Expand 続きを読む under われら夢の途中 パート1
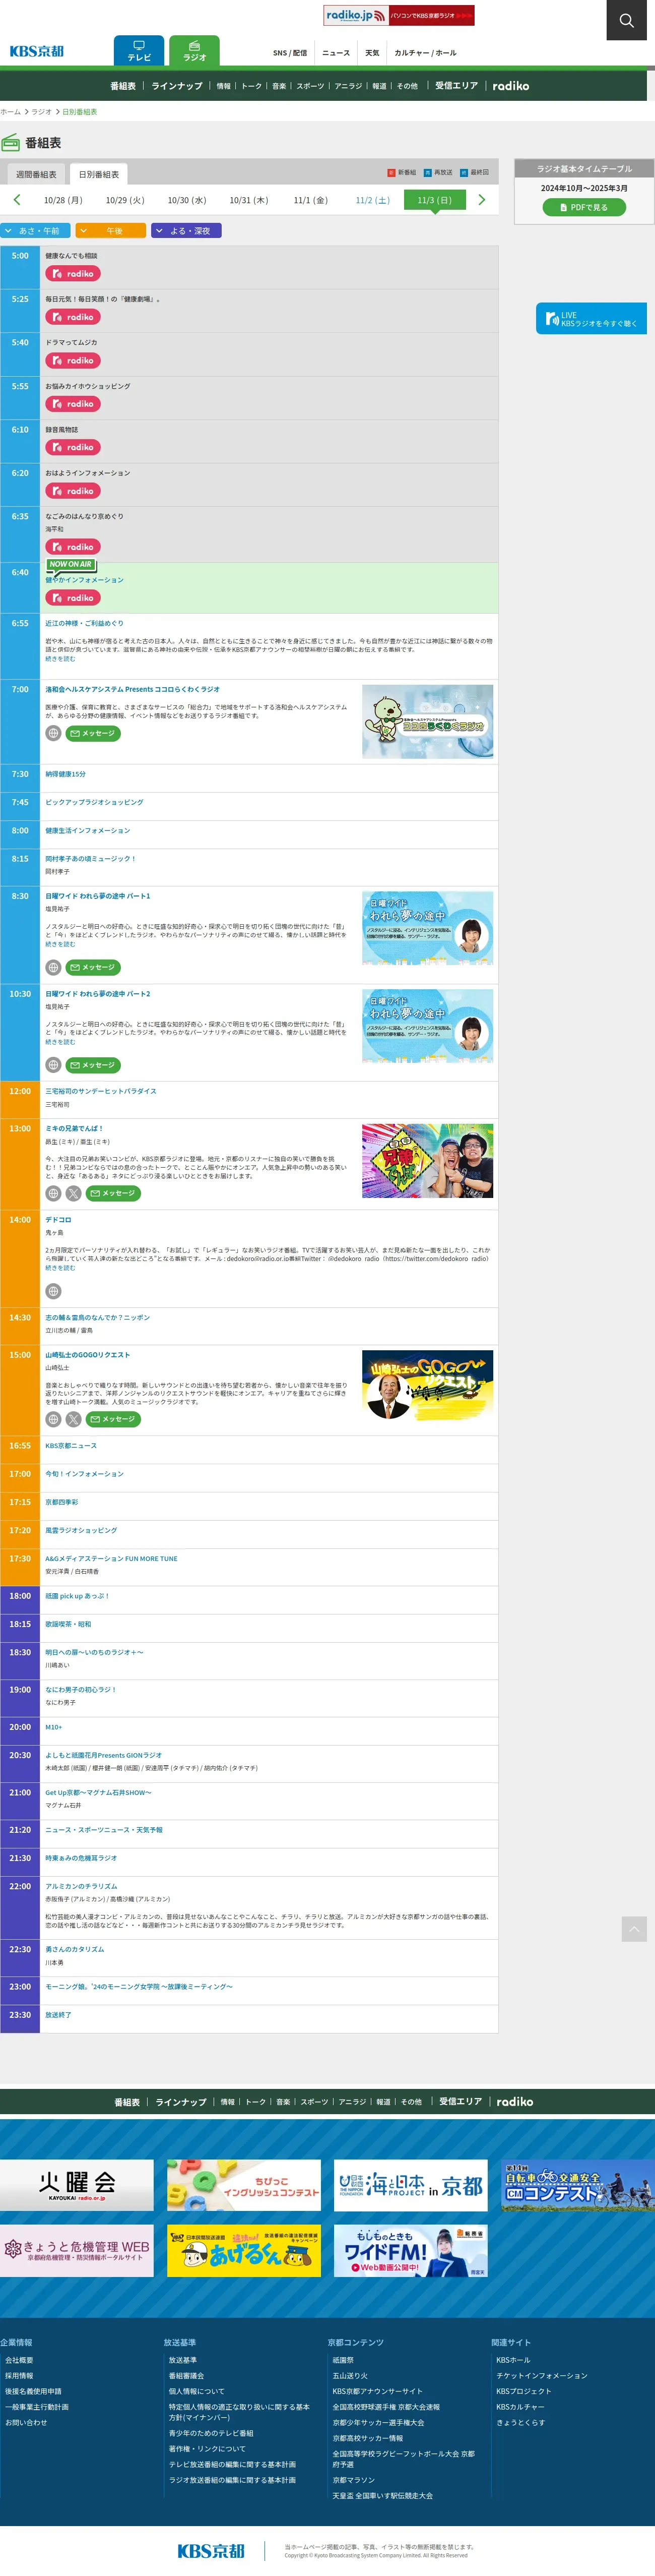Screen dimensions: 655x2576 pos(60,944)
